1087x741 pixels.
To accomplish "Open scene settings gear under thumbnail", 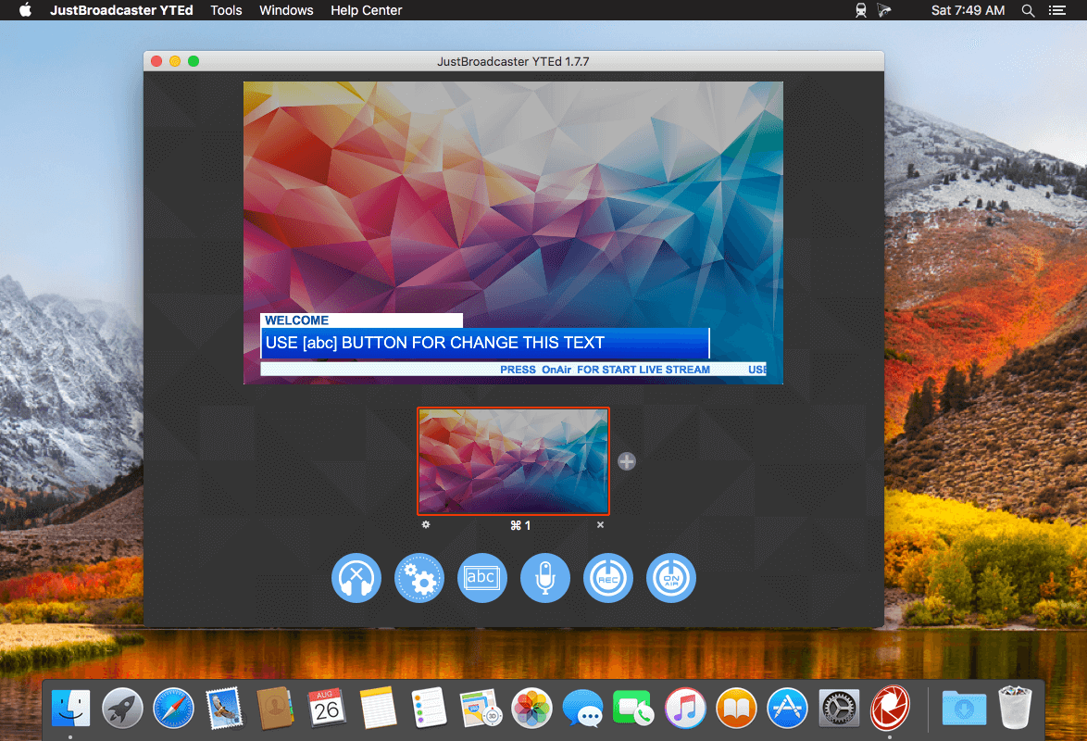I will click(426, 525).
